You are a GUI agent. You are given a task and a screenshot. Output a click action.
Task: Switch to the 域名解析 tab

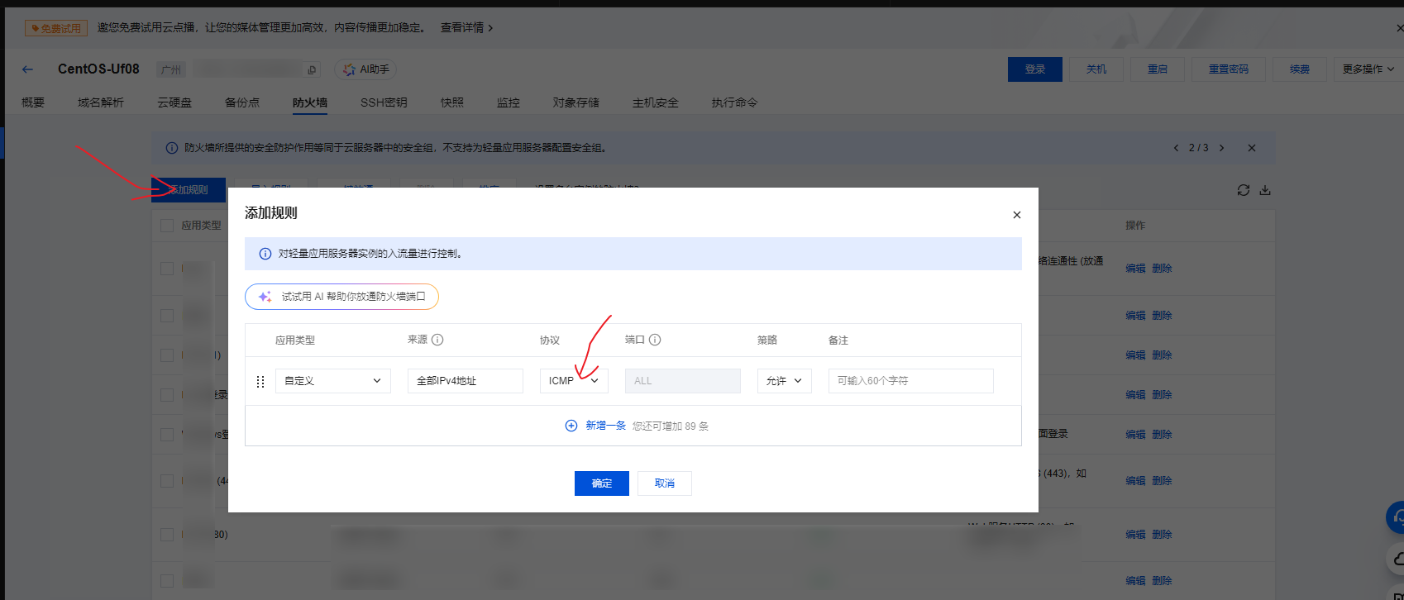[x=101, y=102]
